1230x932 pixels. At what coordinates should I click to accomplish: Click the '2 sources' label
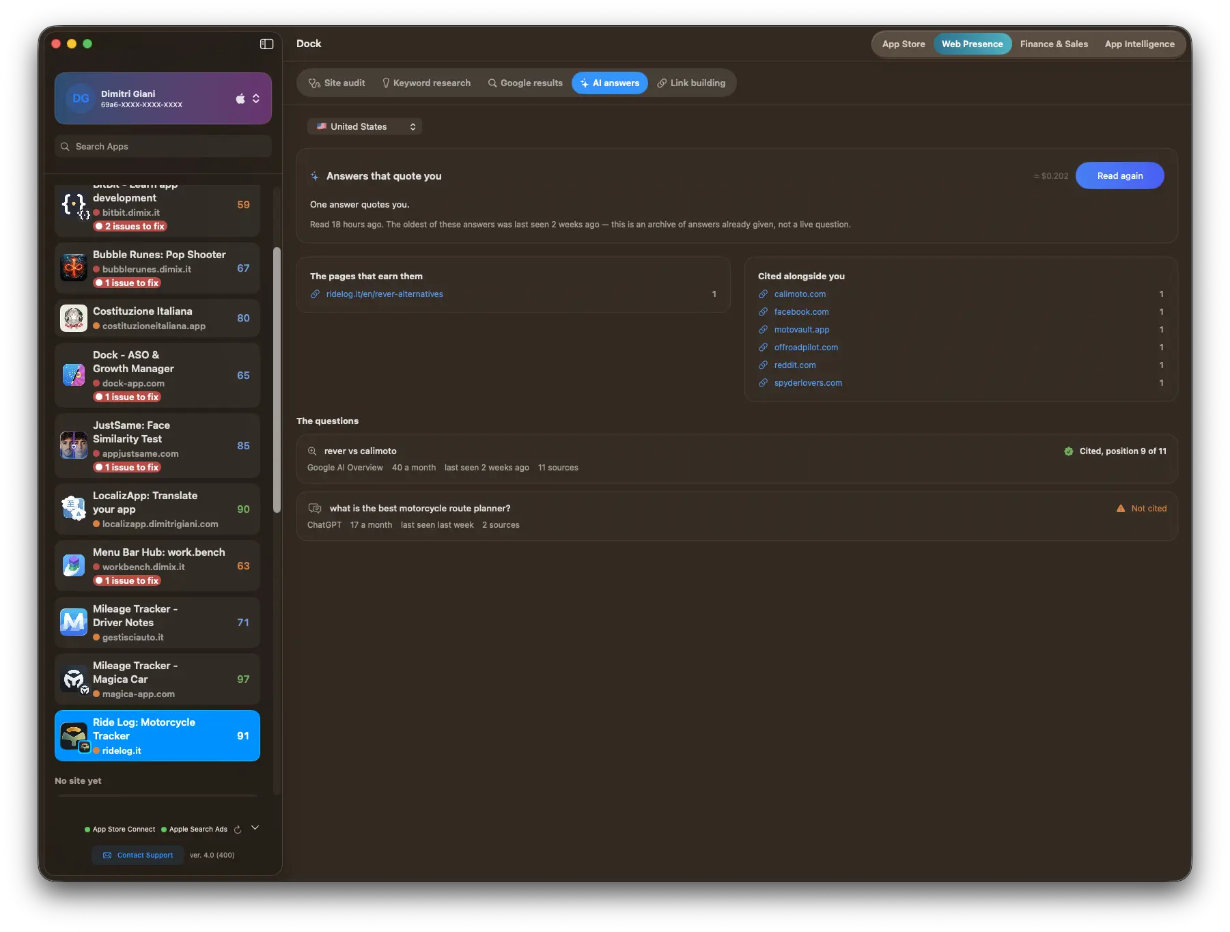click(x=501, y=525)
